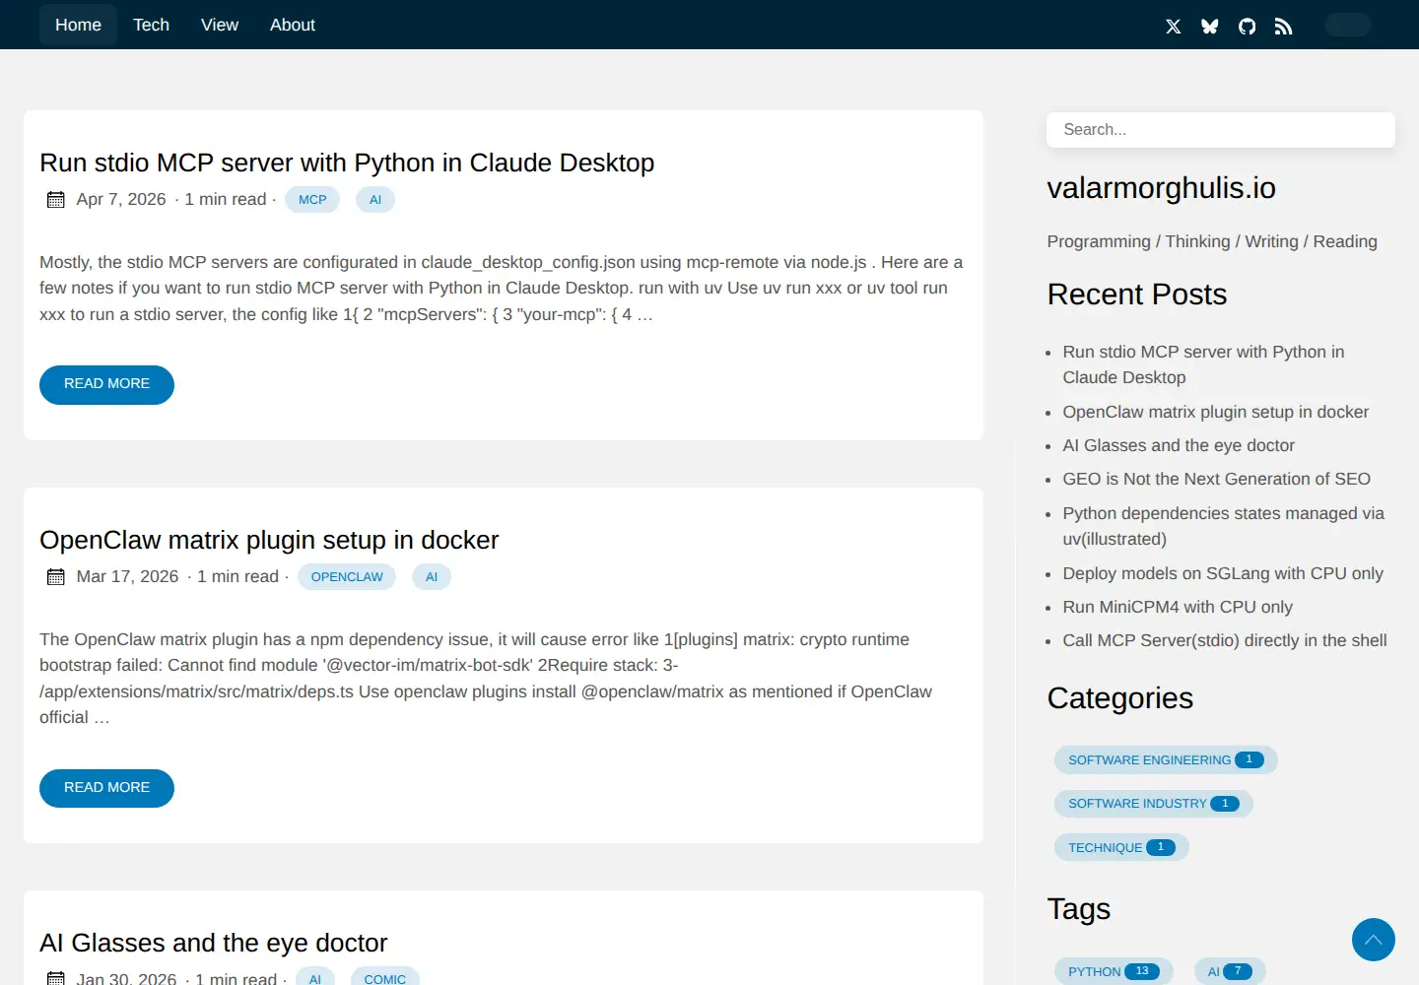Viewport: 1419px width, 985px height.
Task: Open recent post 'Deploy models on SGLang with CPU only'
Action: point(1223,573)
